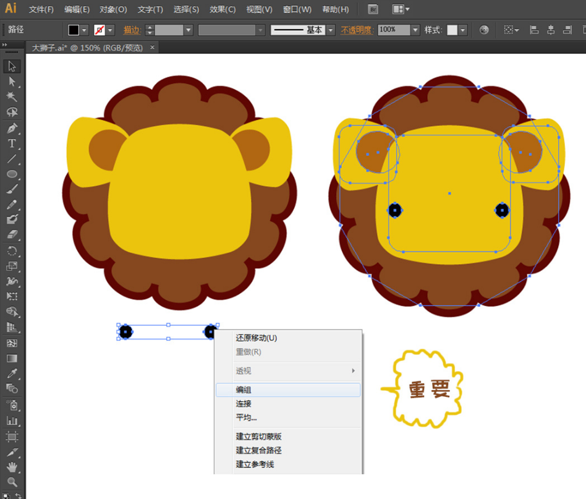Select the Gradient tool
The image size is (586, 499).
pyautogui.click(x=12, y=359)
